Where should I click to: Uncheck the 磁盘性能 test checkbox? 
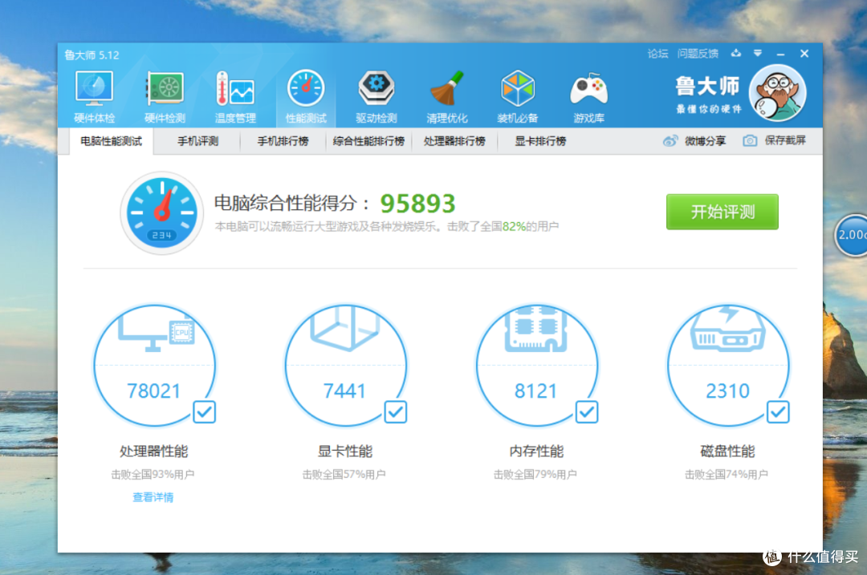[778, 412]
